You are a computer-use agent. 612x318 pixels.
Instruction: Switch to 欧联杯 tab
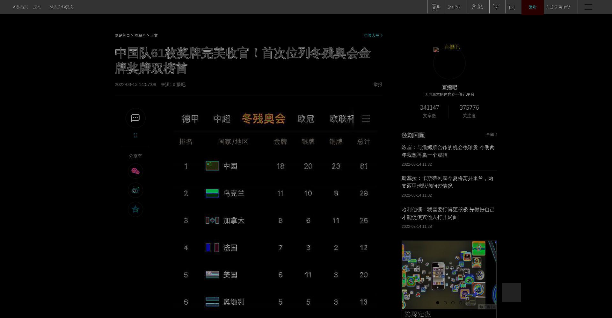click(341, 119)
